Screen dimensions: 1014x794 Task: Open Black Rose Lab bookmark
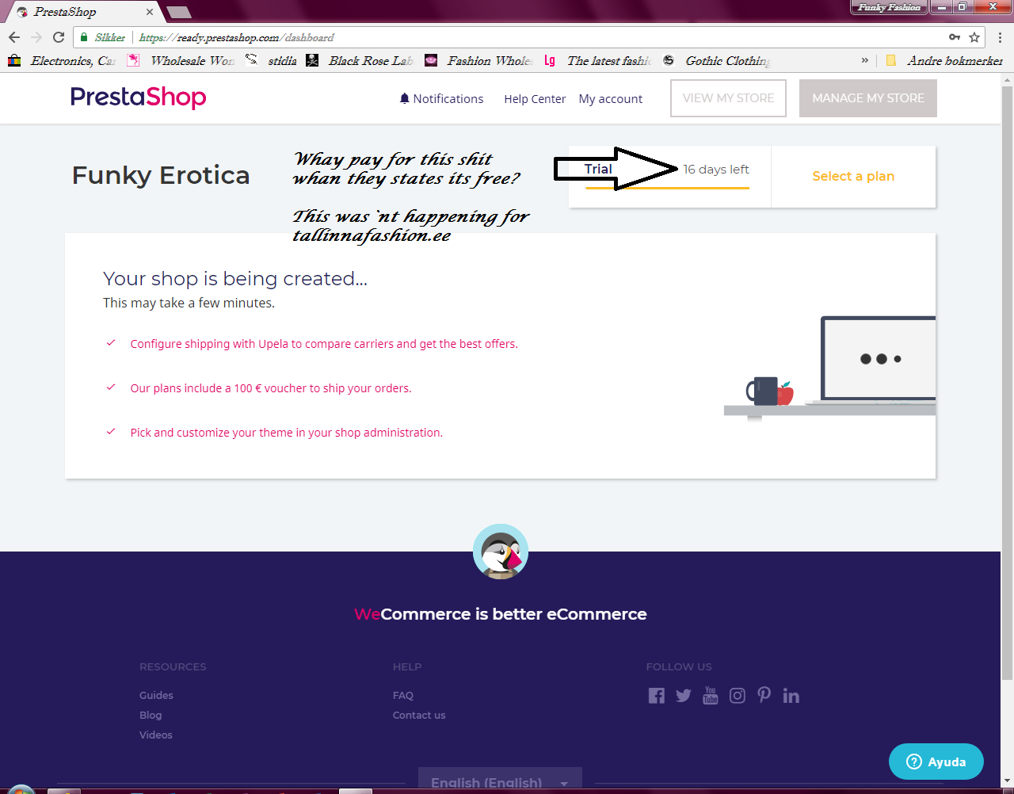360,60
